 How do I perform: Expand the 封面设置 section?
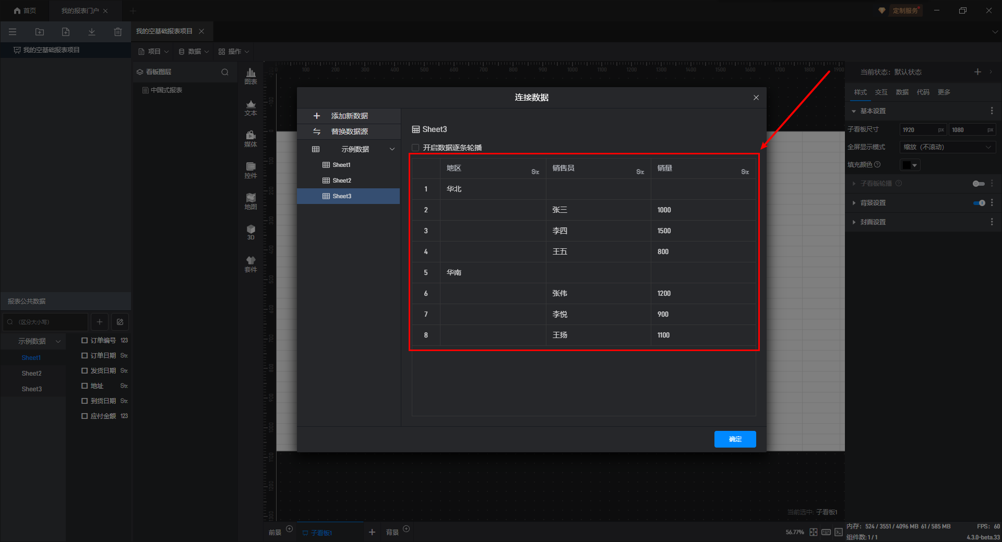(x=854, y=222)
